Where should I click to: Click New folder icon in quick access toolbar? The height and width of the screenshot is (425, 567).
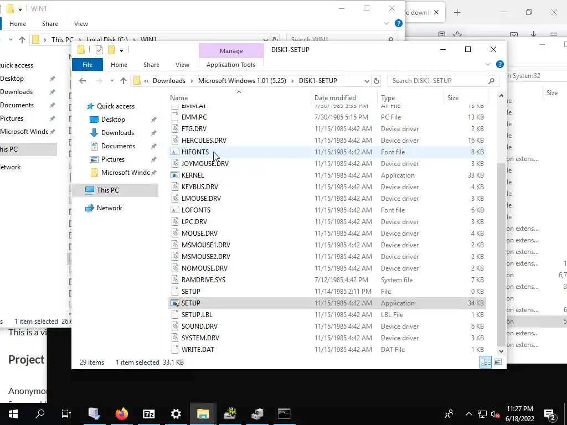coord(112,50)
